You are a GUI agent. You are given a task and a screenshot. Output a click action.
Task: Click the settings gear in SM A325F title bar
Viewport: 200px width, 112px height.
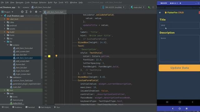(x=180, y=3)
